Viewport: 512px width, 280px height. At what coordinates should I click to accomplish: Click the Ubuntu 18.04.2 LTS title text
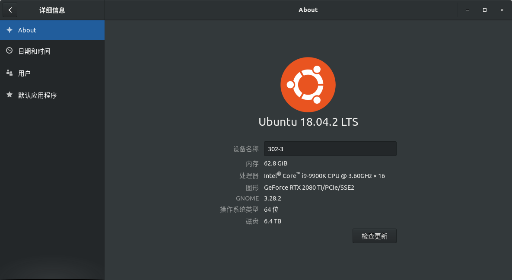pyautogui.click(x=308, y=122)
